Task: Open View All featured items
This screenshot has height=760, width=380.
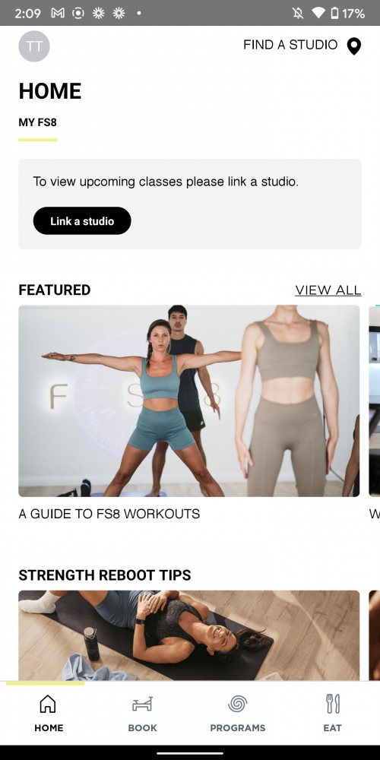Action: [x=328, y=290]
